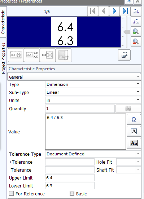Screen dimensions: 144x199
Task: Click the capture region camera icon
Action: pyautogui.click(x=124, y=55)
